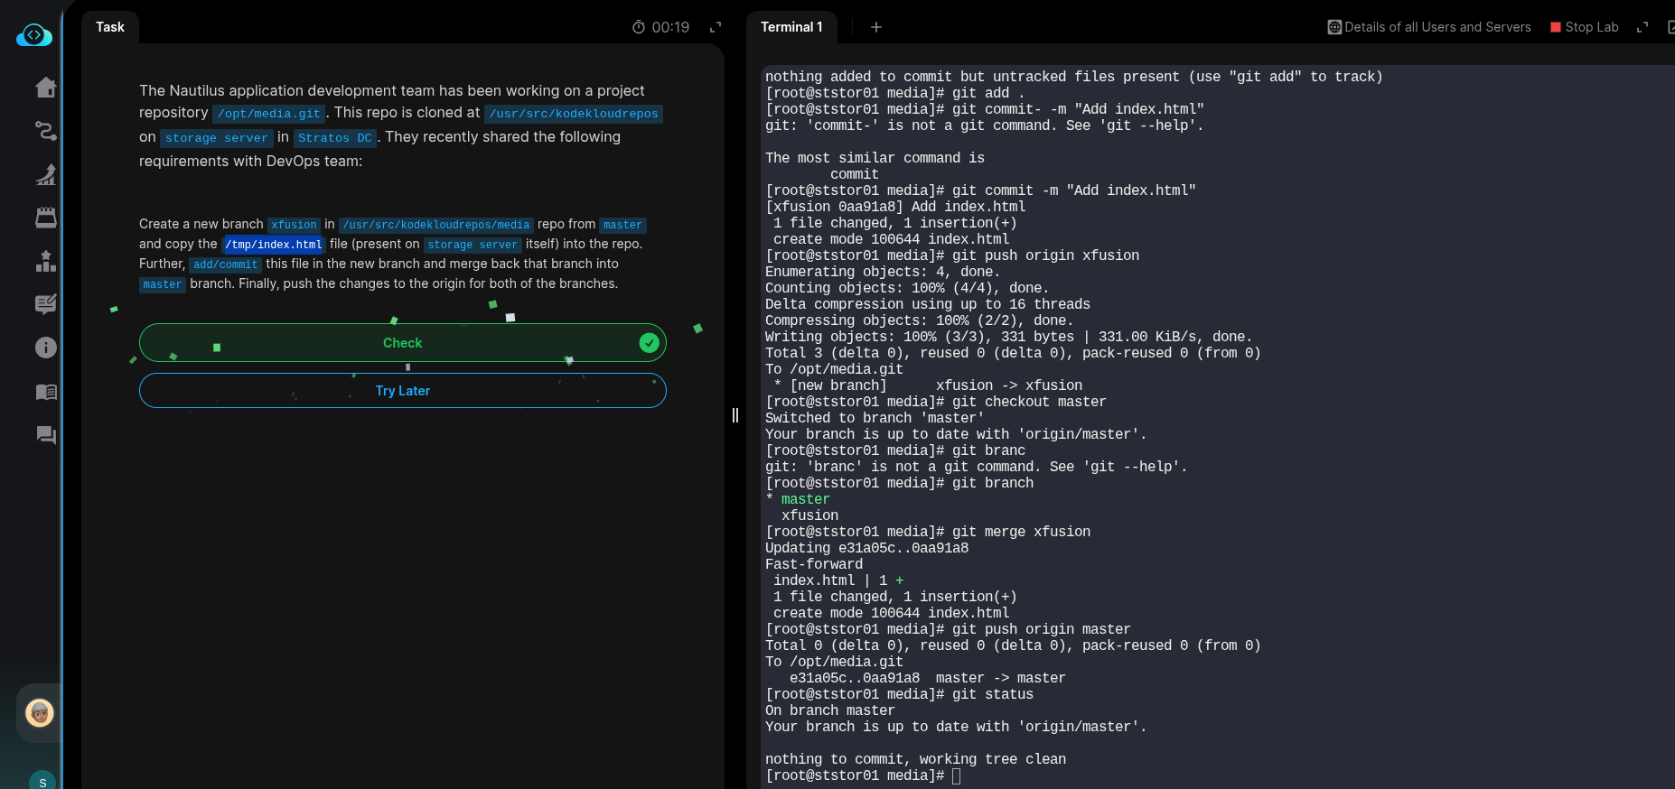Click the Check button
Viewport: 1675px width, 789px height.
pyautogui.click(x=403, y=343)
